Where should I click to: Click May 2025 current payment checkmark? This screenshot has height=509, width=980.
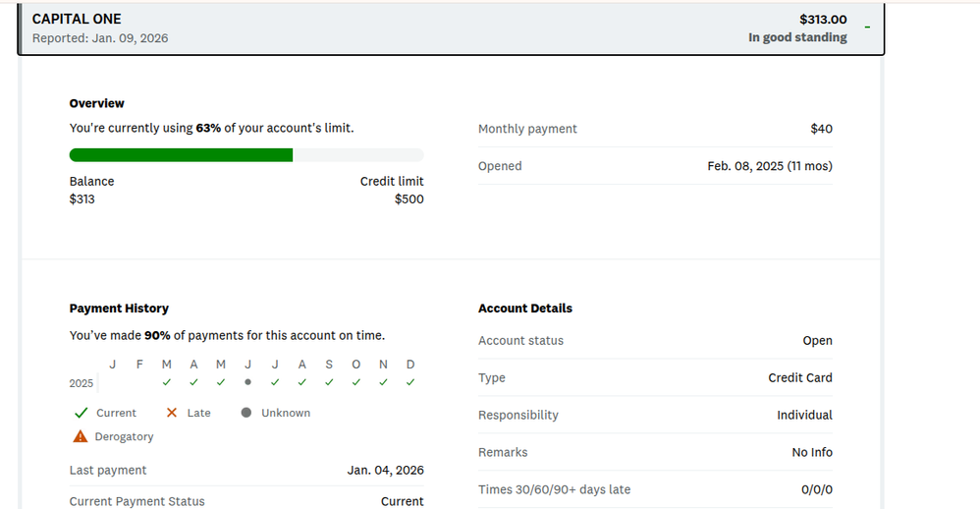tap(221, 382)
